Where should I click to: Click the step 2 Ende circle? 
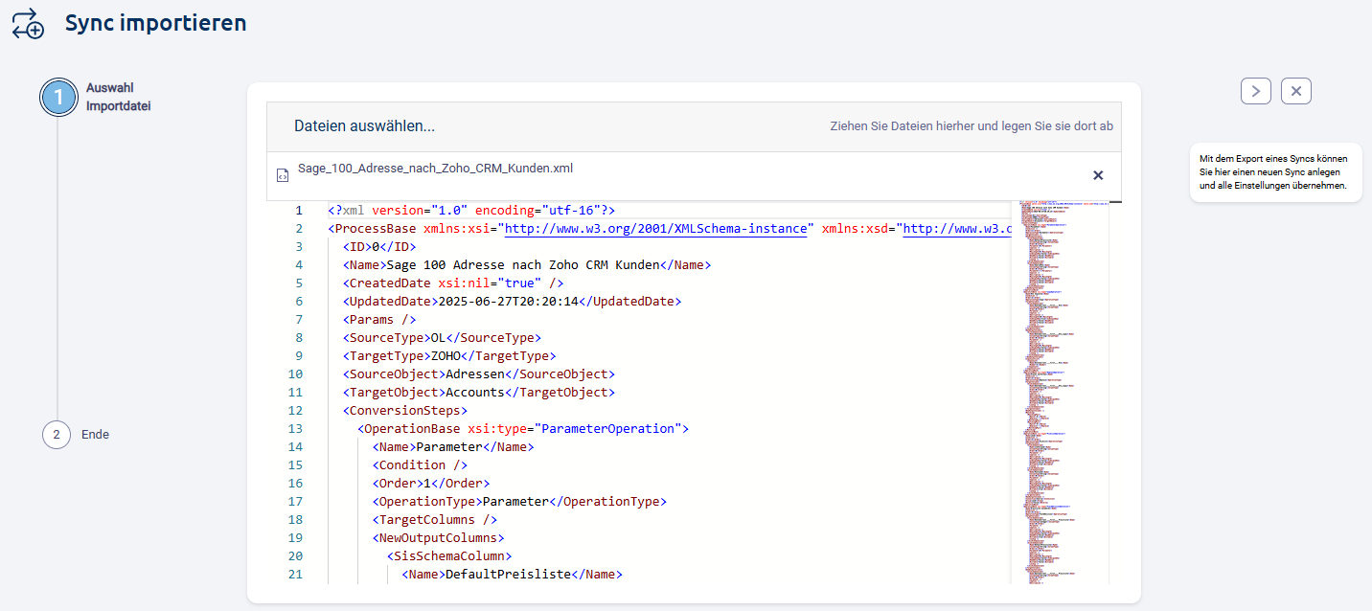click(x=56, y=434)
